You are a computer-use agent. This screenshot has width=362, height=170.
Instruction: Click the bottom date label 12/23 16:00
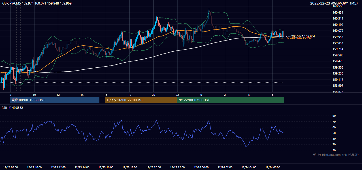click(x=106, y=167)
